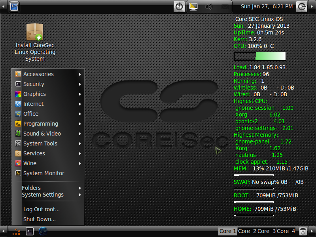Screen dimensions: 316x237
Task: Open the mail envelope tray icon
Action: pos(225,7)
